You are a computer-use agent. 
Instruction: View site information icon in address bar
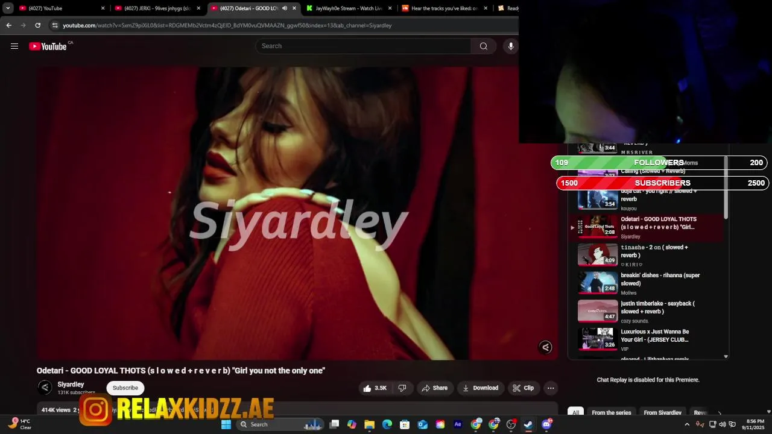[55, 25]
